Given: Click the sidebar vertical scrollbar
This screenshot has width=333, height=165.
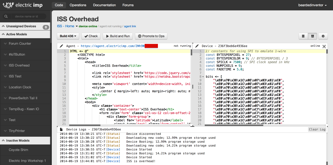Looking at the screenshot, I should point(51,27).
